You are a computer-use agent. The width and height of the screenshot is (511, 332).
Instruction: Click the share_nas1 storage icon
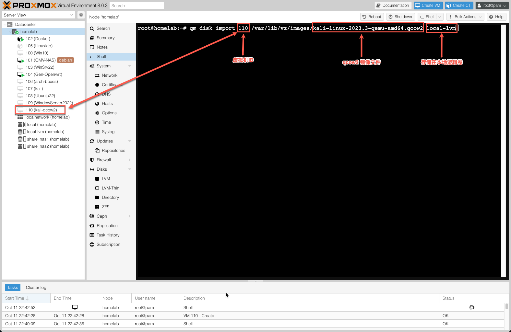point(21,139)
